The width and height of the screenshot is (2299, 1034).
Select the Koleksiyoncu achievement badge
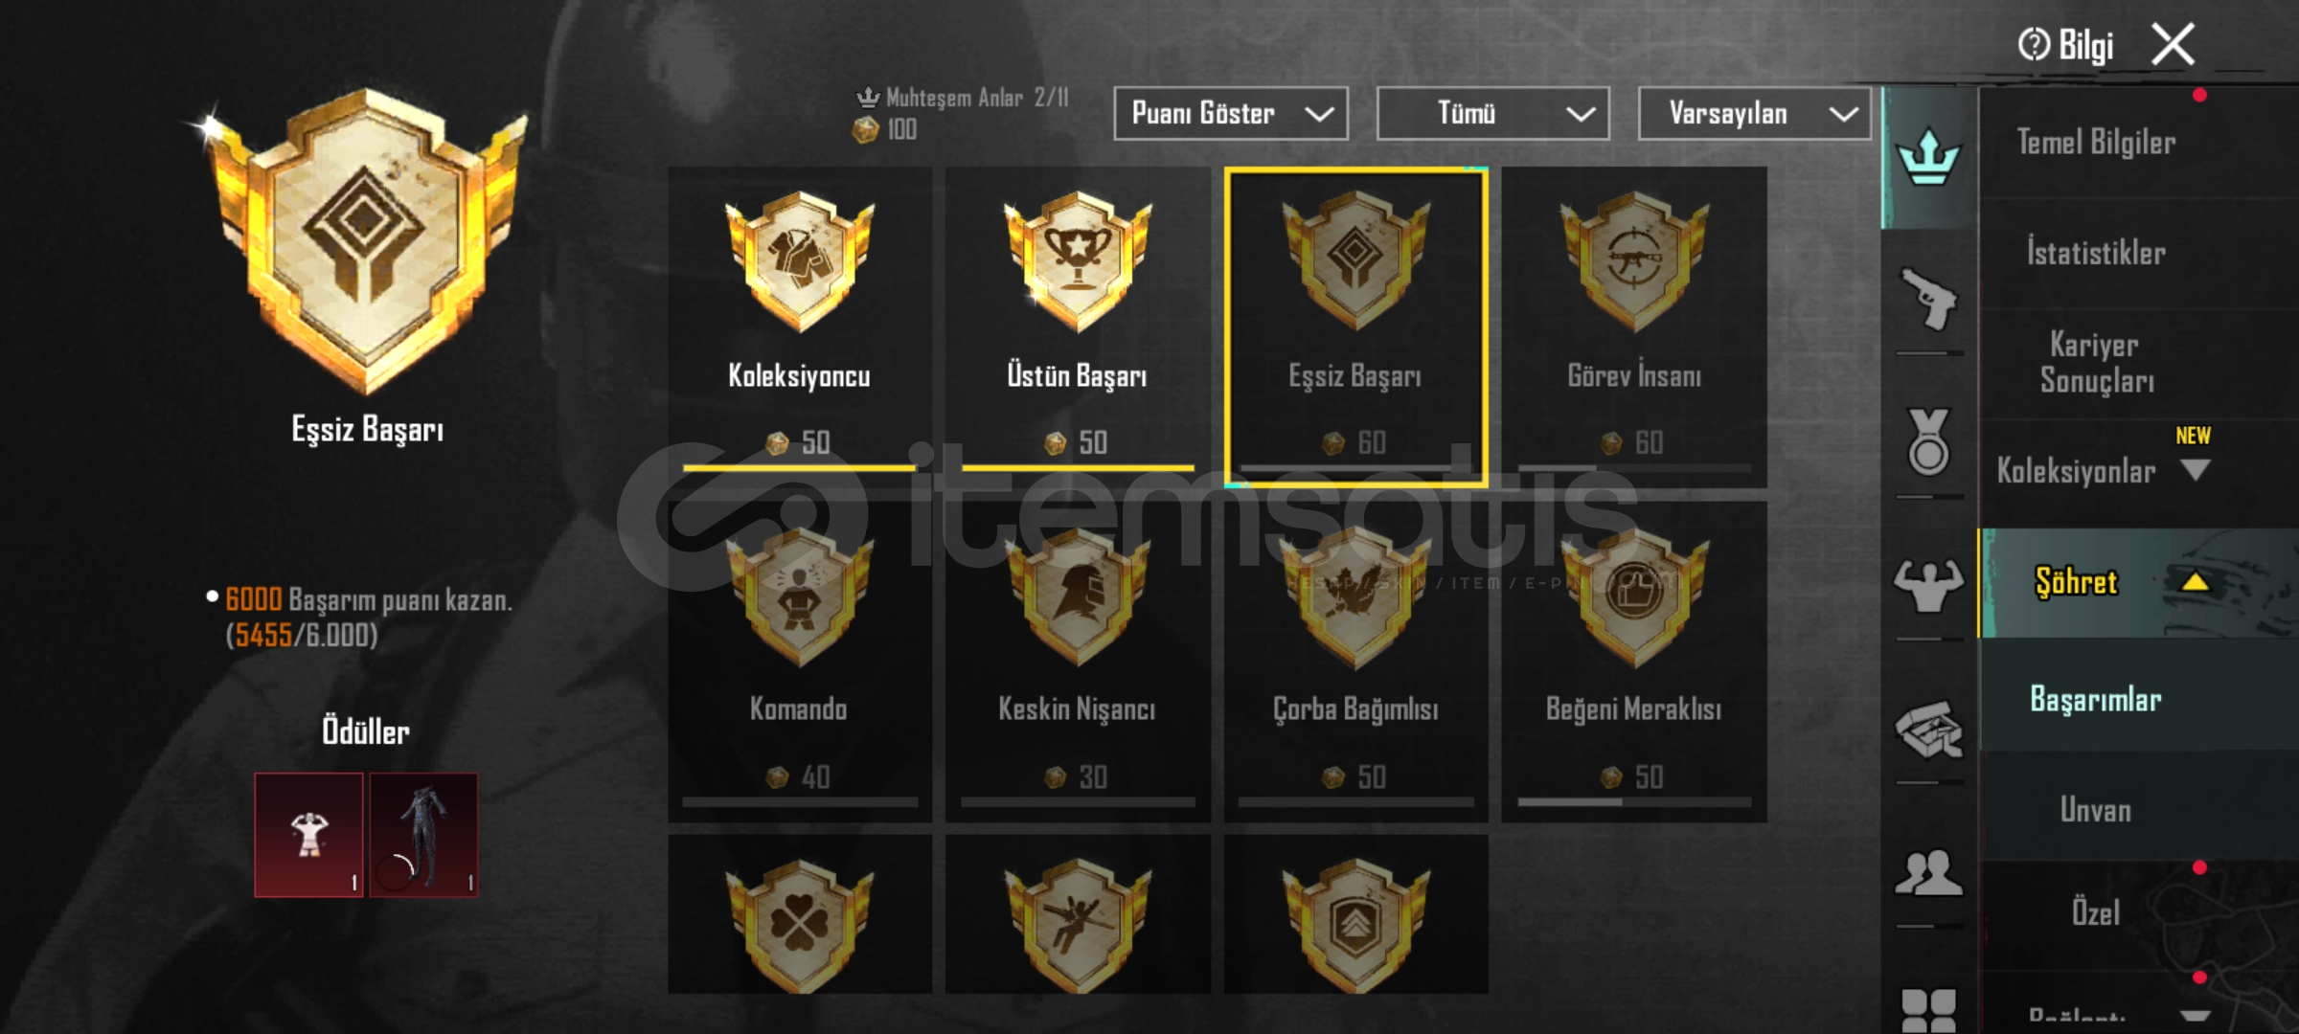799,320
